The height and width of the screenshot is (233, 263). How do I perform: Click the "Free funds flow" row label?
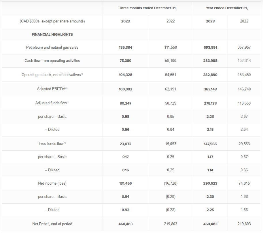[x=51, y=143]
